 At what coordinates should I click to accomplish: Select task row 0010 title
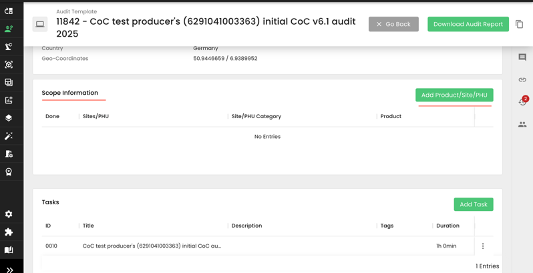(x=152, y=246)
